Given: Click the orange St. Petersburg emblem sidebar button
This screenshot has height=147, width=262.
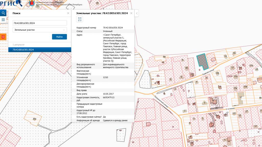Looking at the screenshot, I should (3, 37).
